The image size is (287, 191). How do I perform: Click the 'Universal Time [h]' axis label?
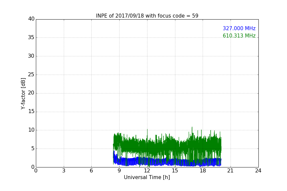147,177
